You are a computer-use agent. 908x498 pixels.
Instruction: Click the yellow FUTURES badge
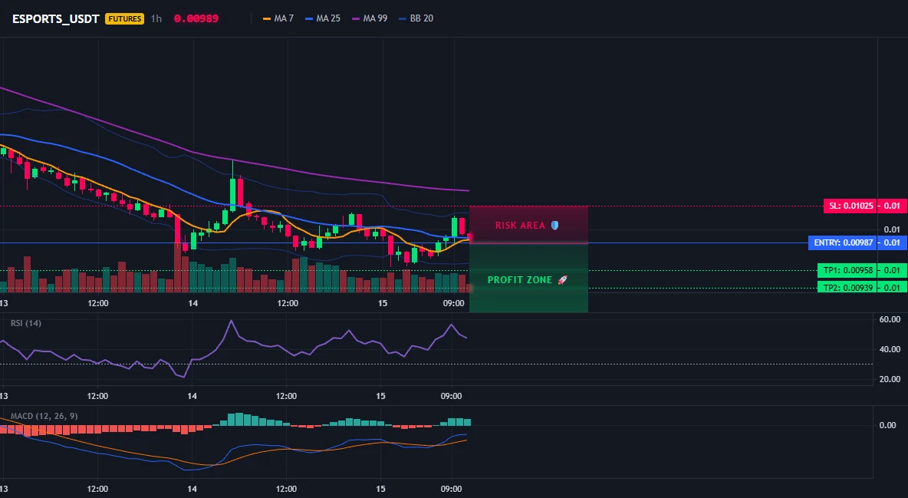[x=124, y=18]
